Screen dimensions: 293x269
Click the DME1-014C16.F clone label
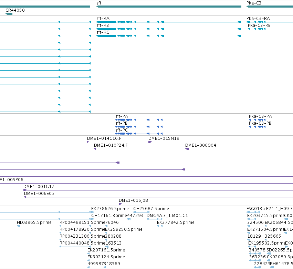(x=104, y=138)
